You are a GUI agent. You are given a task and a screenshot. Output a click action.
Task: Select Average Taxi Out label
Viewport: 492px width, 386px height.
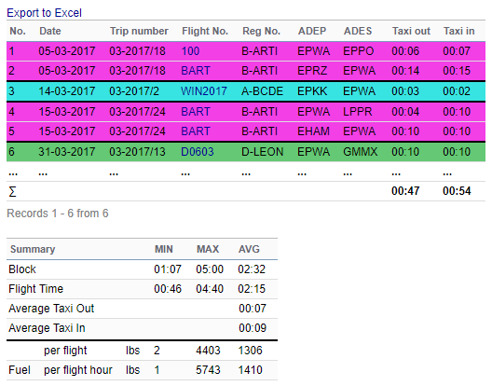click(x=51, y=308)
